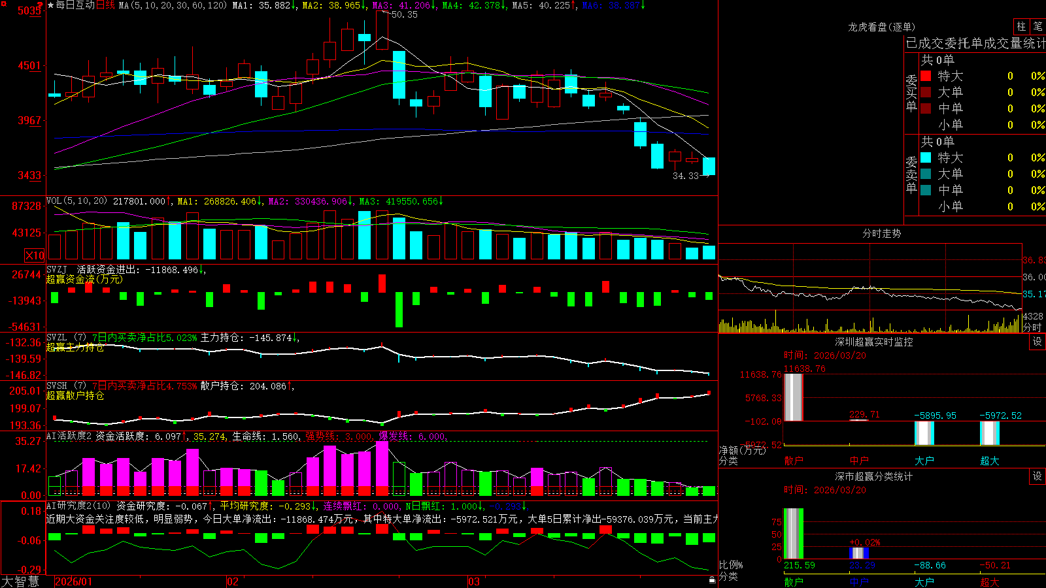Click the 散户 bar showing 11638.76
The width and height of the screenshot is (1046, 588).
click(x=793, y=397)
